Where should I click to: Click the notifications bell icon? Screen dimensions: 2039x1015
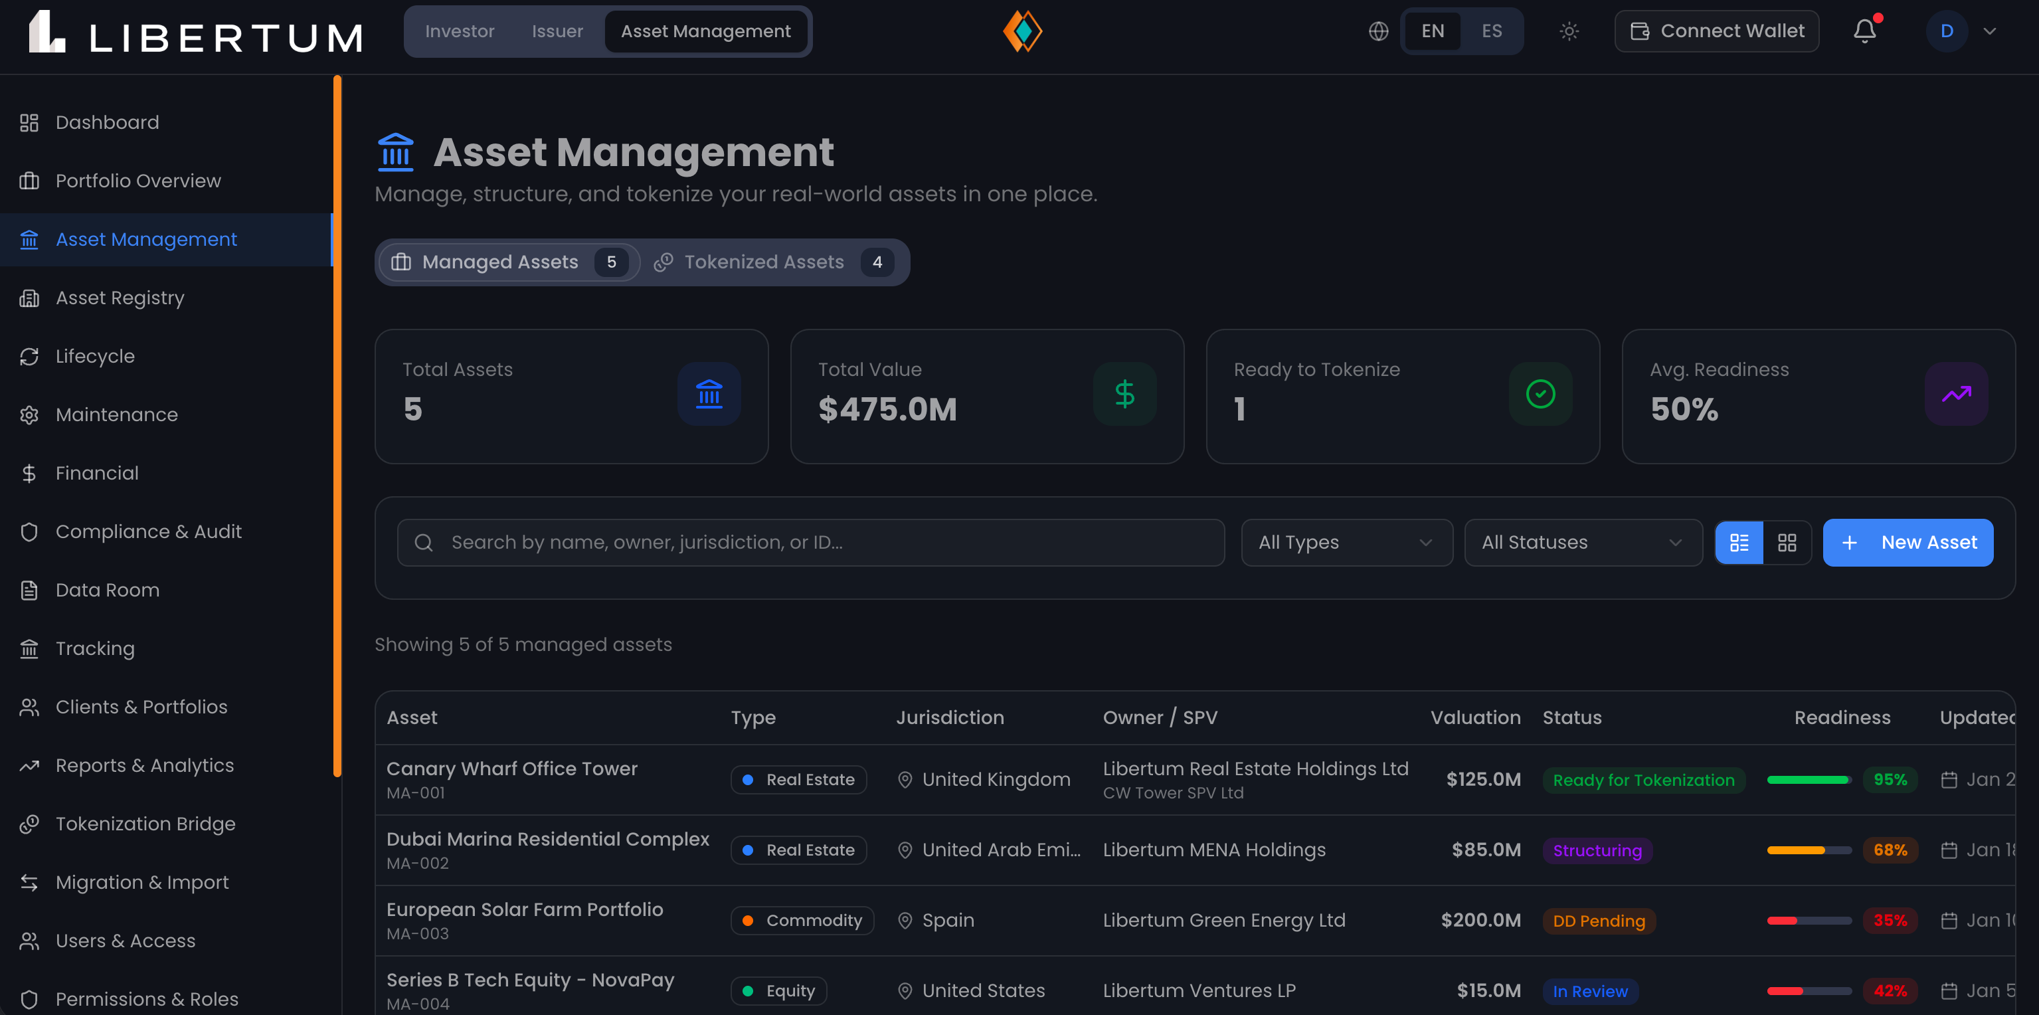click(x=1865, y=31)
